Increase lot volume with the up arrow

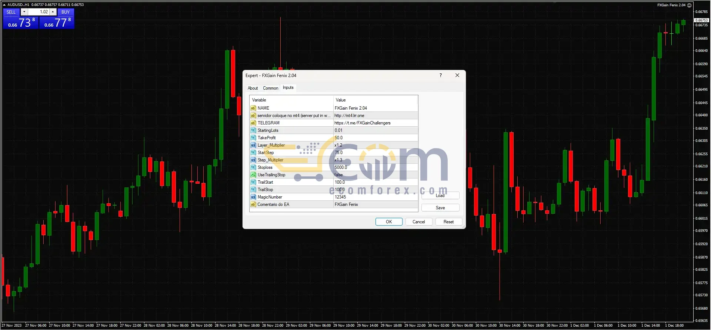pyautogui.click(x=53, y=12)
